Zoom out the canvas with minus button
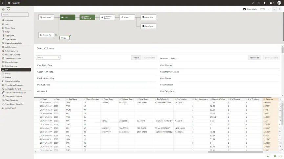 (274, 9)
